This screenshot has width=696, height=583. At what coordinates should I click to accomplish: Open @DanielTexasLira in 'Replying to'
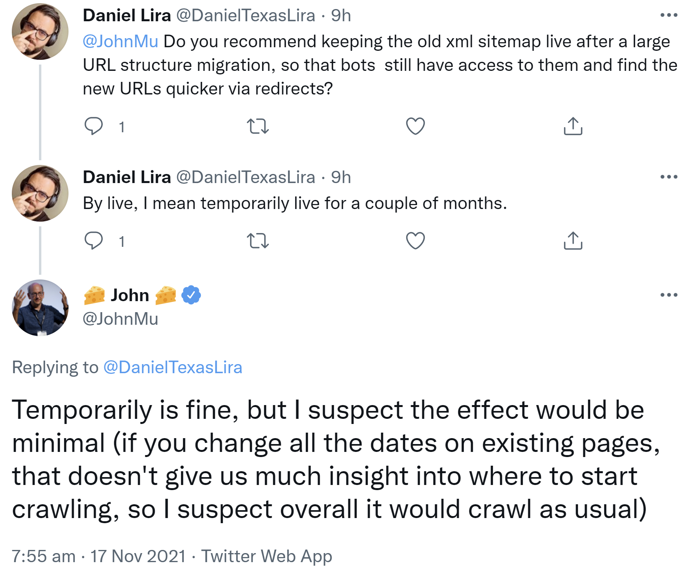pos(172,367)
